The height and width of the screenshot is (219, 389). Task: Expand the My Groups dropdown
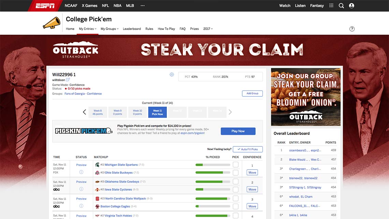click(x=110, y=29)
